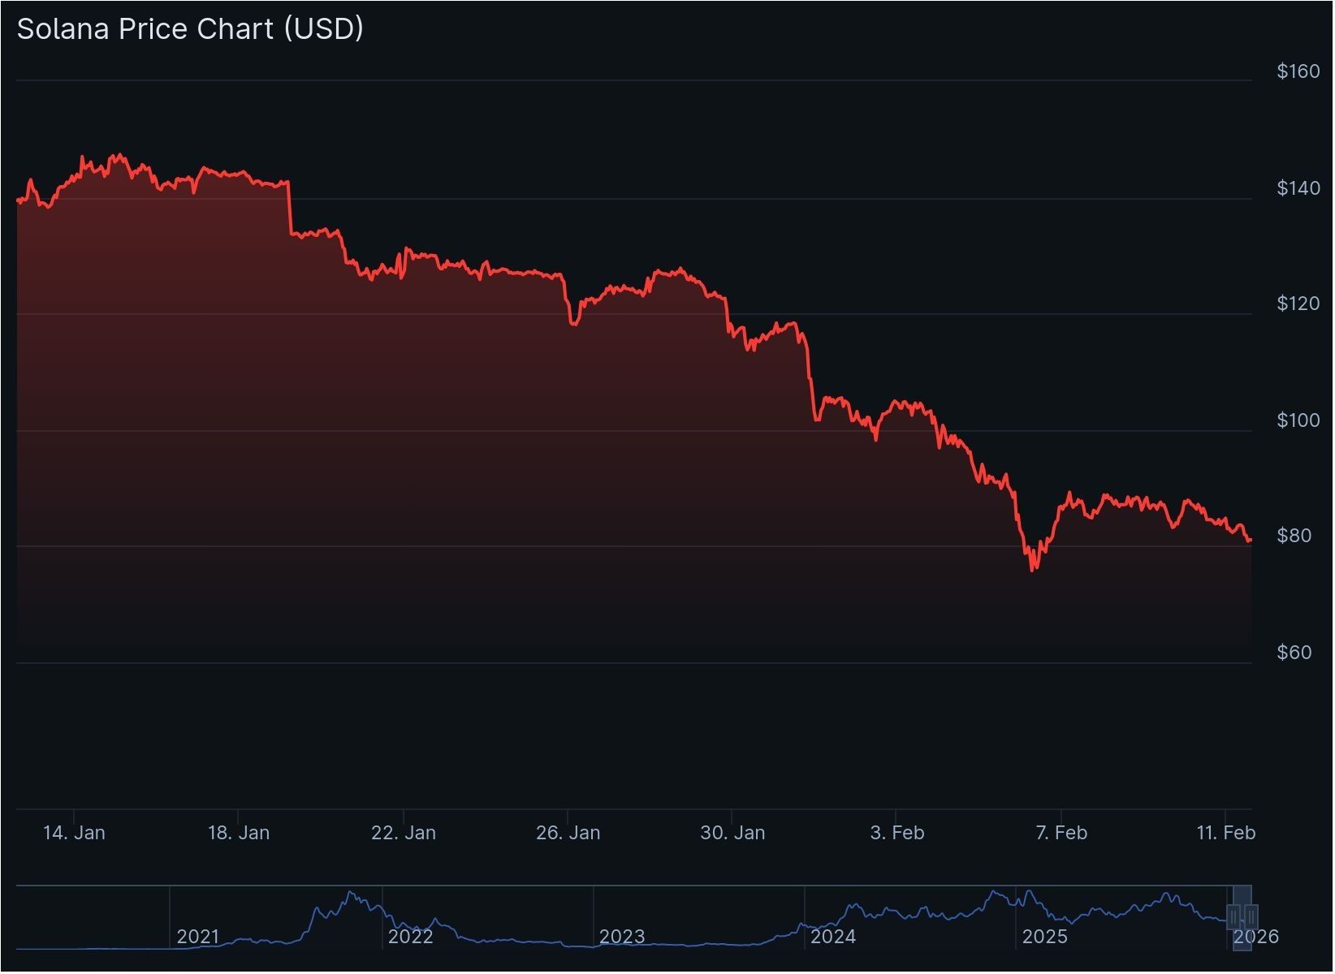Viewport: 1335px width, 974px height.
Task: Click the $100 price axis label
Action: [1298, 420]
